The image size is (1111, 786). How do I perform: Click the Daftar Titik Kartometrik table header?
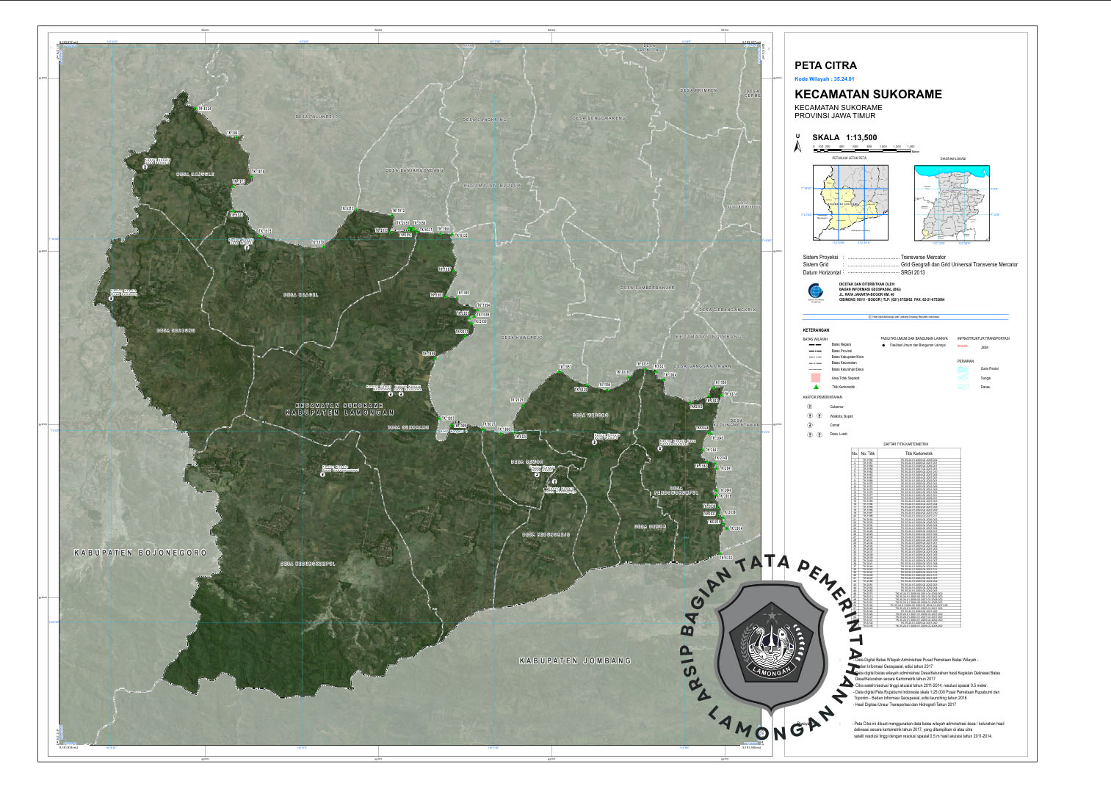click(x=905, y=444)
